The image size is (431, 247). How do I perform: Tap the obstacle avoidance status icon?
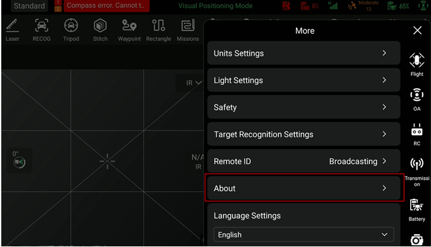tap(423, 6)
